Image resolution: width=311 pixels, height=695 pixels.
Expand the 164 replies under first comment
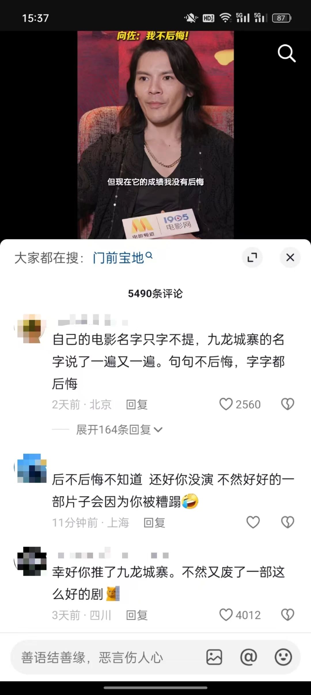pos(113,430)
